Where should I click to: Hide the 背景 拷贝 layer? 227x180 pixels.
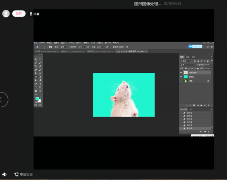click(181, 73)
